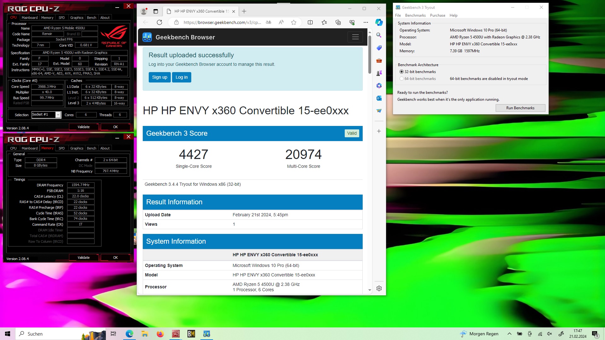Add page to favorites star icon

(x=294, y=22)
